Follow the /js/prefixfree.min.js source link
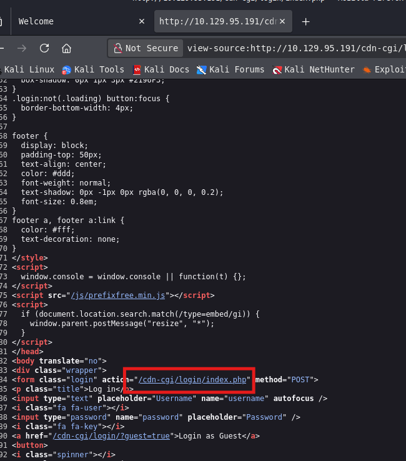This screenshot has width=406, height=461. coord(118,295)
